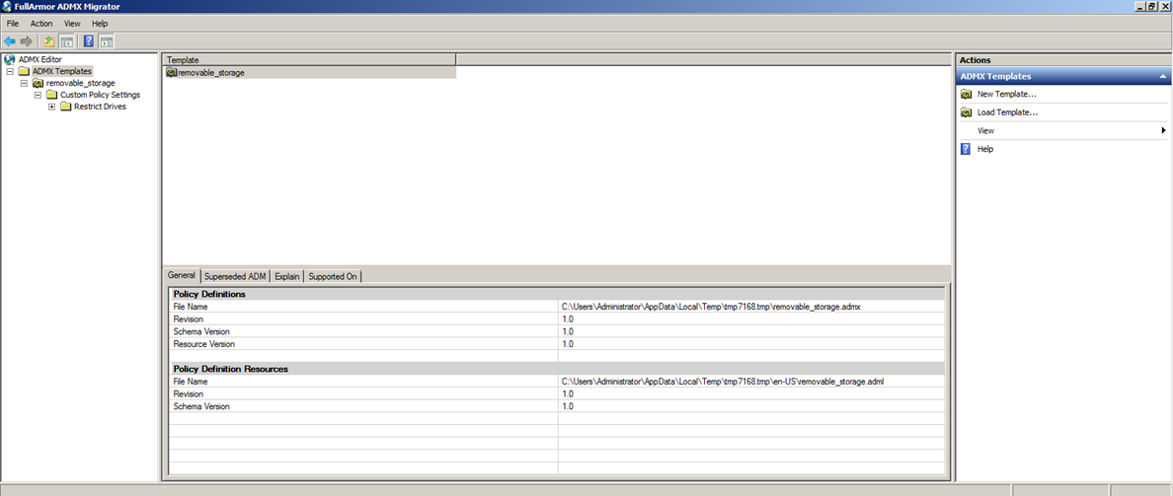Select ADMX Editor root node label
Screen dimensions: 1173x496
39,59
